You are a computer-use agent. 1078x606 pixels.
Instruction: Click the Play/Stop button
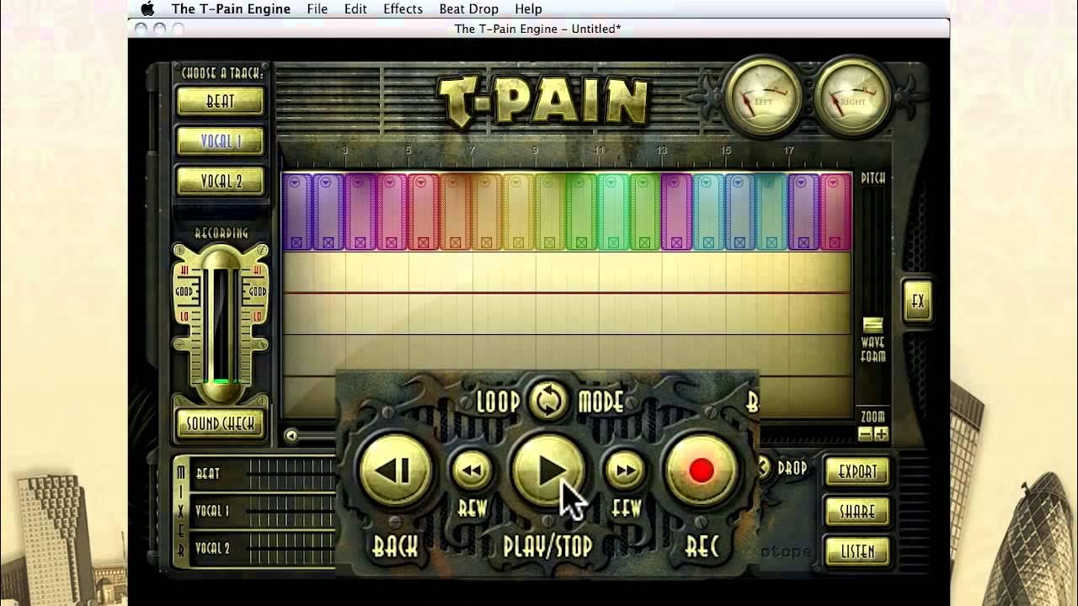[548, 470]
